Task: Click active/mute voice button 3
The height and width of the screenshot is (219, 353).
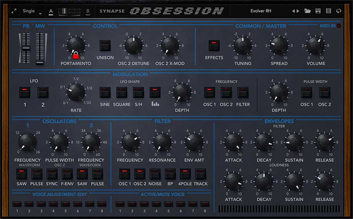Action: coord(144,204)
